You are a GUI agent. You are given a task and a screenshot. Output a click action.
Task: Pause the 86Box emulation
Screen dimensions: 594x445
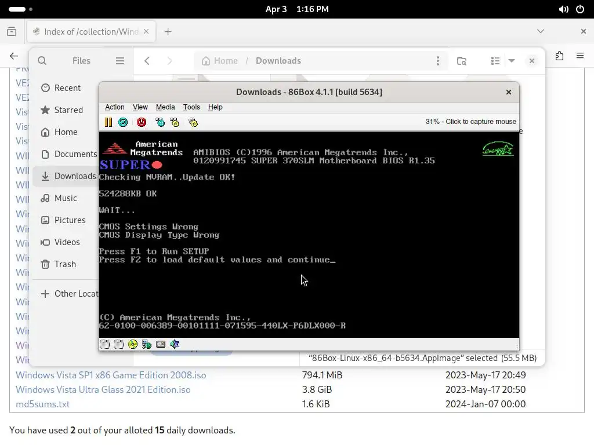pyautogui.click(x=108, y=122)
